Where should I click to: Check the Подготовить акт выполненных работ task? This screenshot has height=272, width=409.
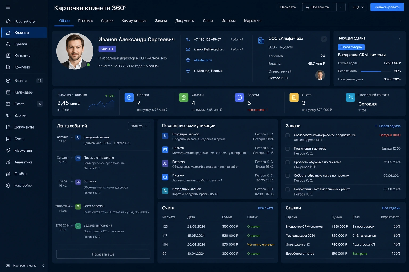click(x=288, y=189)
